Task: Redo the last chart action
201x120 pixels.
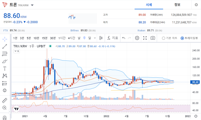Action: [129, 38]
